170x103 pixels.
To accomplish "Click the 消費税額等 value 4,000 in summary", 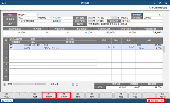I will pos(132,32).
